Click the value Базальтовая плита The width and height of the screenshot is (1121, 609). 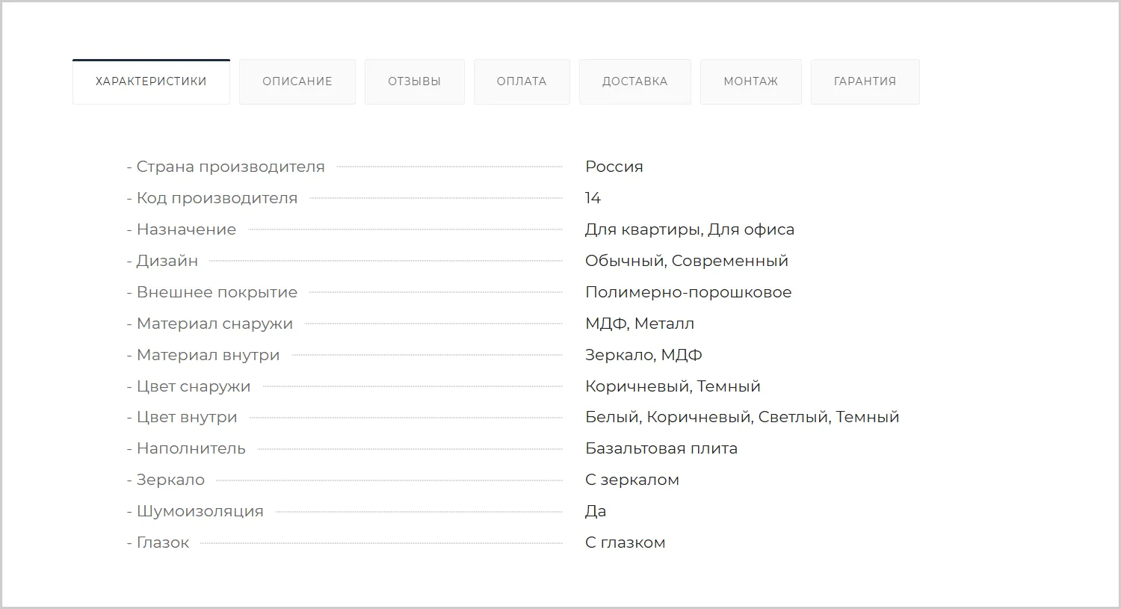coord(661,448)
